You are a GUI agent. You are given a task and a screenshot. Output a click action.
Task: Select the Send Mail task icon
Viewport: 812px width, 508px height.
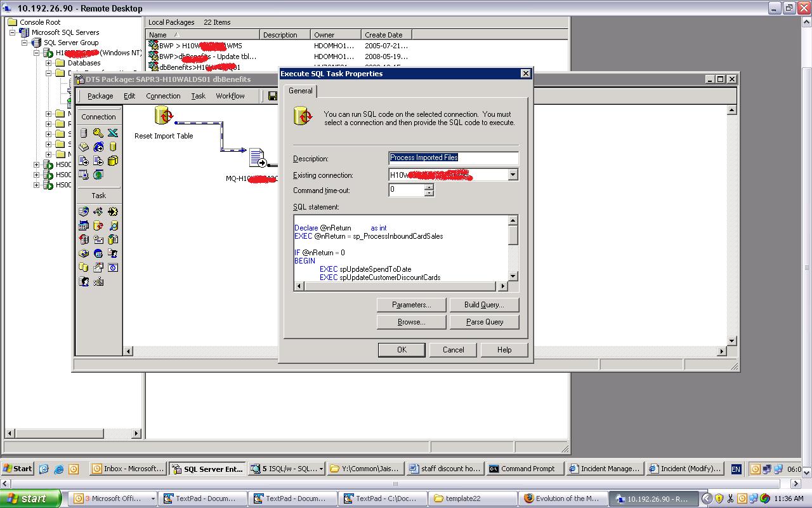click(x=98, y=239)
